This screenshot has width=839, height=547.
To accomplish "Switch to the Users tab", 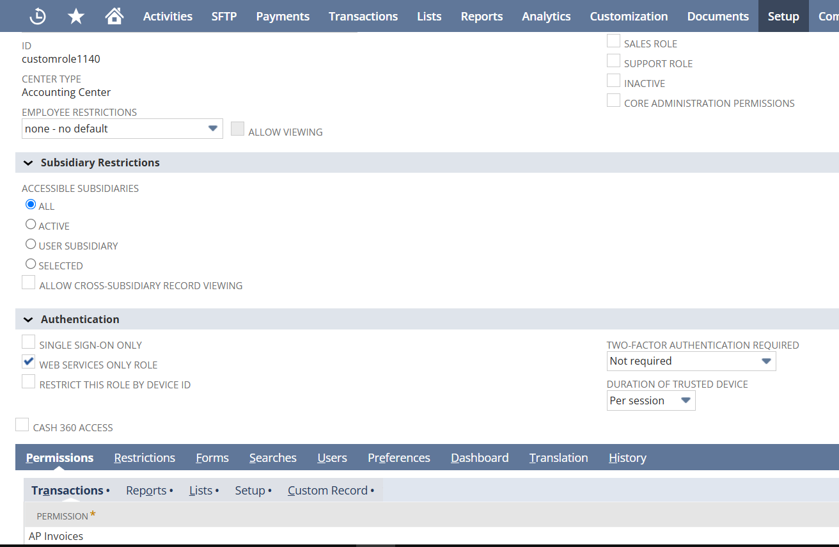I will [332, 457].
